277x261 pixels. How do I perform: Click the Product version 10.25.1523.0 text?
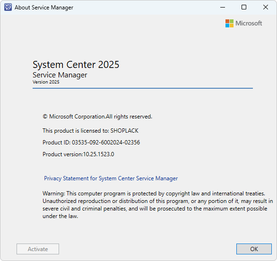tap(78, 154)
